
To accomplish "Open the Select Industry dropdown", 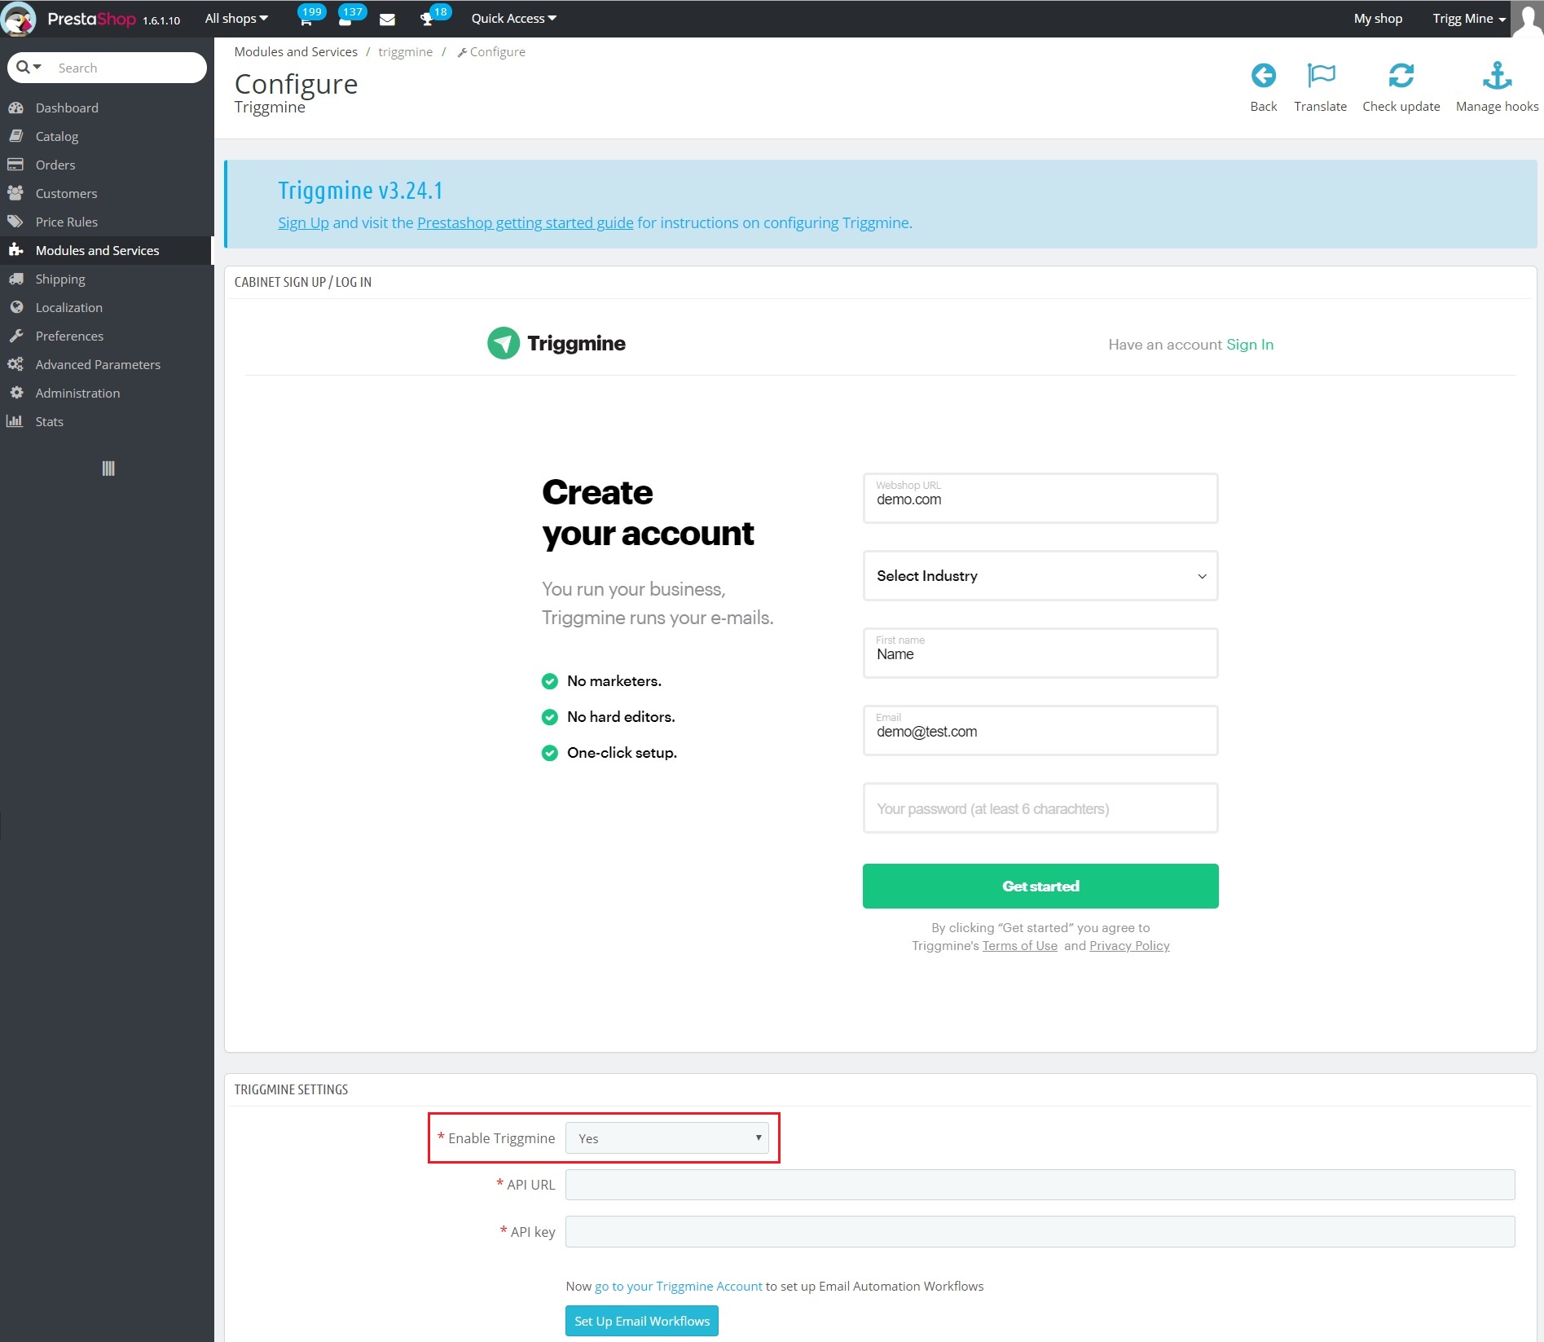I will pyautogui.click(x=1040, y=576).
